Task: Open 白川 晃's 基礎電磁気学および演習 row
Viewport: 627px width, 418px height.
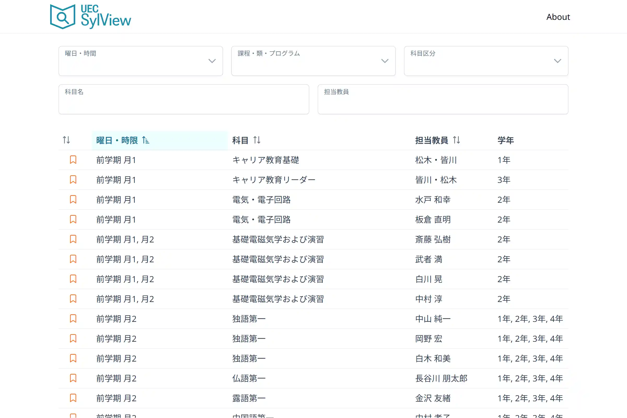Action: (x=278, y=279)
